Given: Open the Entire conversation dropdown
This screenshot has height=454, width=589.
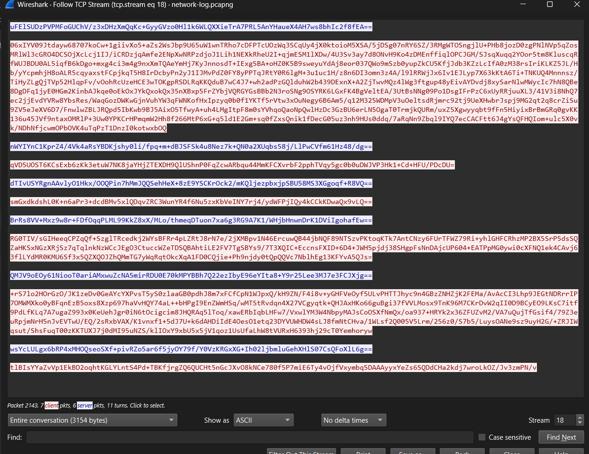Looking at the screenshot, I should point(93,420).
